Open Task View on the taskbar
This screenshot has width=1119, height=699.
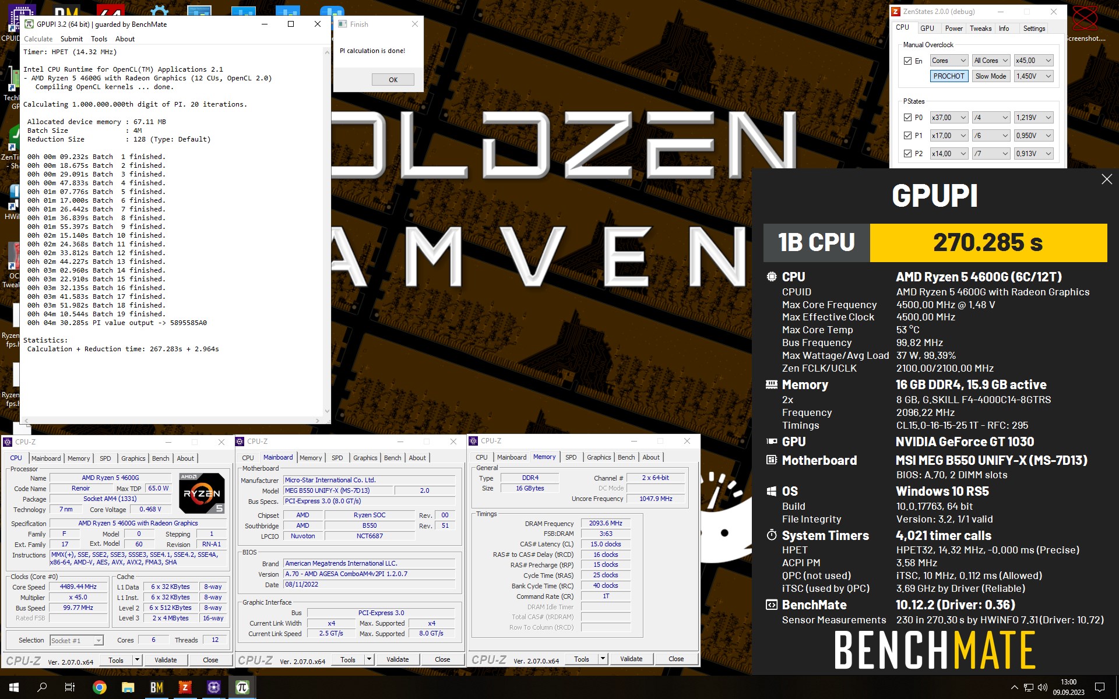click(70, 687)
